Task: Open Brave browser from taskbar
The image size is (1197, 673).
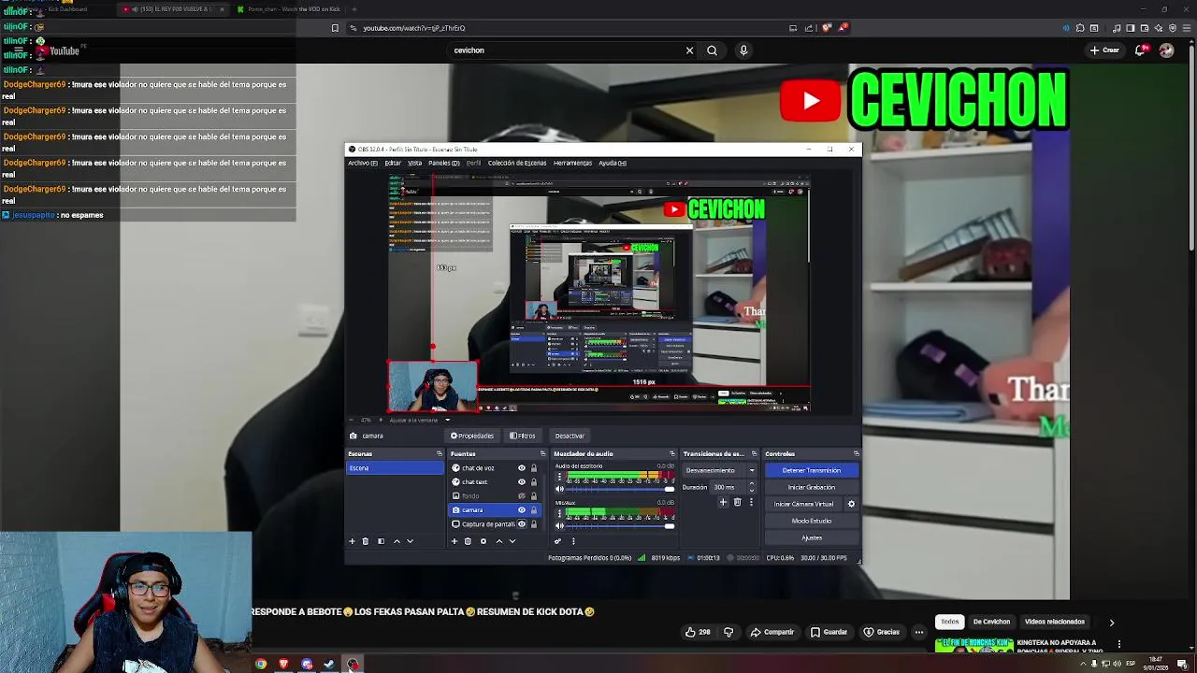Action: click(283, 665)
